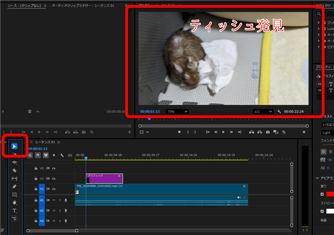Open Program monitor wrench settings

coord(278,111)
